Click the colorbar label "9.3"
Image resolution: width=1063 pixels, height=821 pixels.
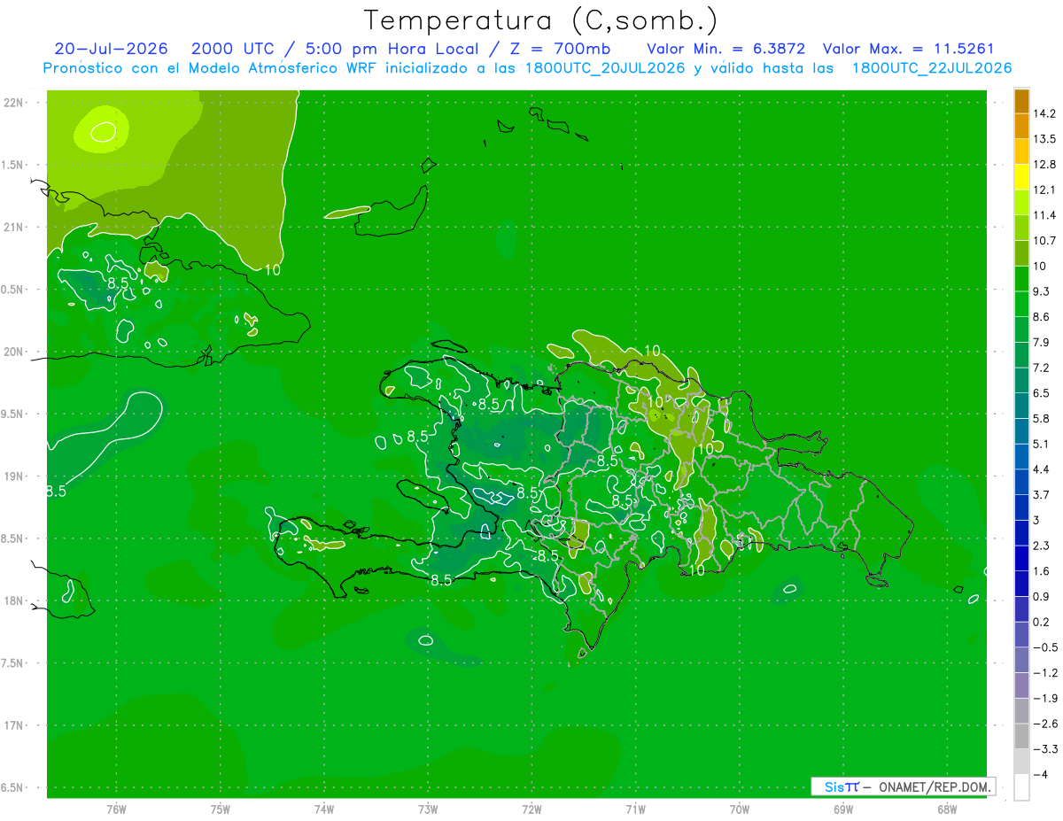[x=1042, y=291]
